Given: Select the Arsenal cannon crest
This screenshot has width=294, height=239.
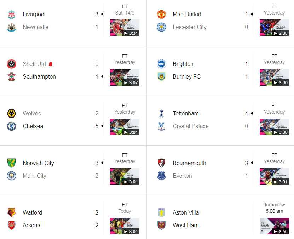Looking at the screenshot, I should click(11, 225).
